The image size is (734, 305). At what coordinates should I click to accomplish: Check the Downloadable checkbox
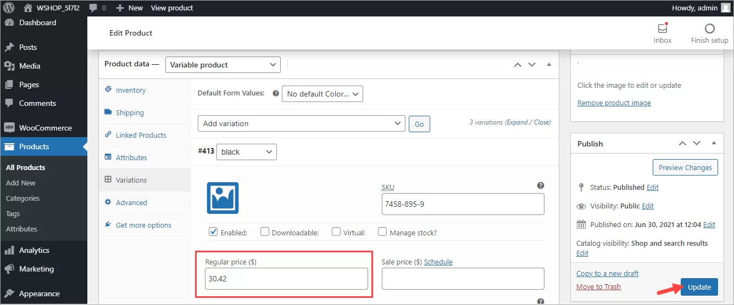[265, 232]
